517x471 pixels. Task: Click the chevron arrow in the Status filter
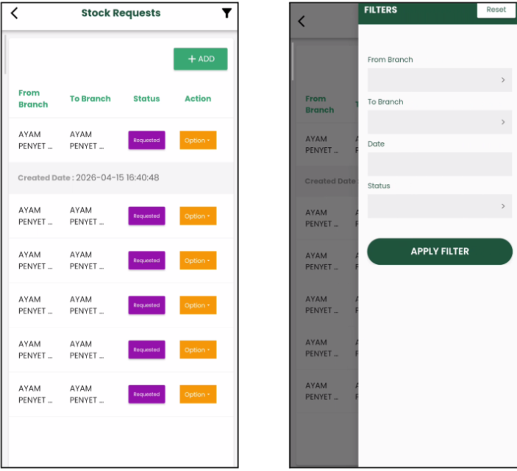click(x=503, y=206)
